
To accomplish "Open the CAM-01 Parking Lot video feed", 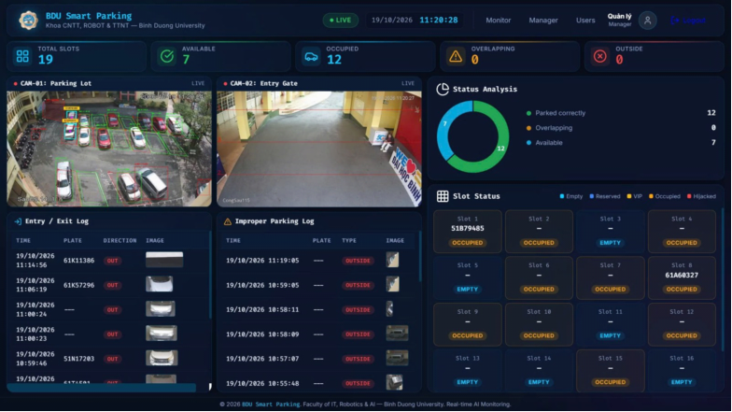I will [x=109, y=149].
